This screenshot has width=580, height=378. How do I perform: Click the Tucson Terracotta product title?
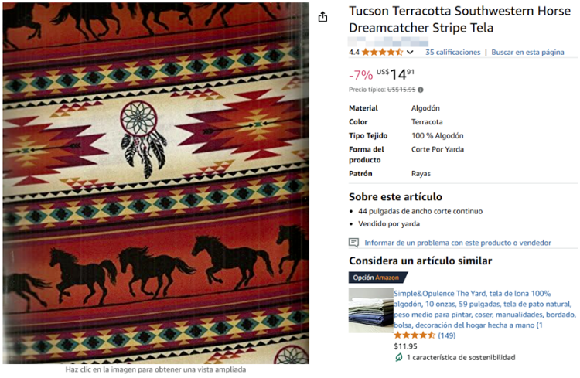(x=459, y=19)
